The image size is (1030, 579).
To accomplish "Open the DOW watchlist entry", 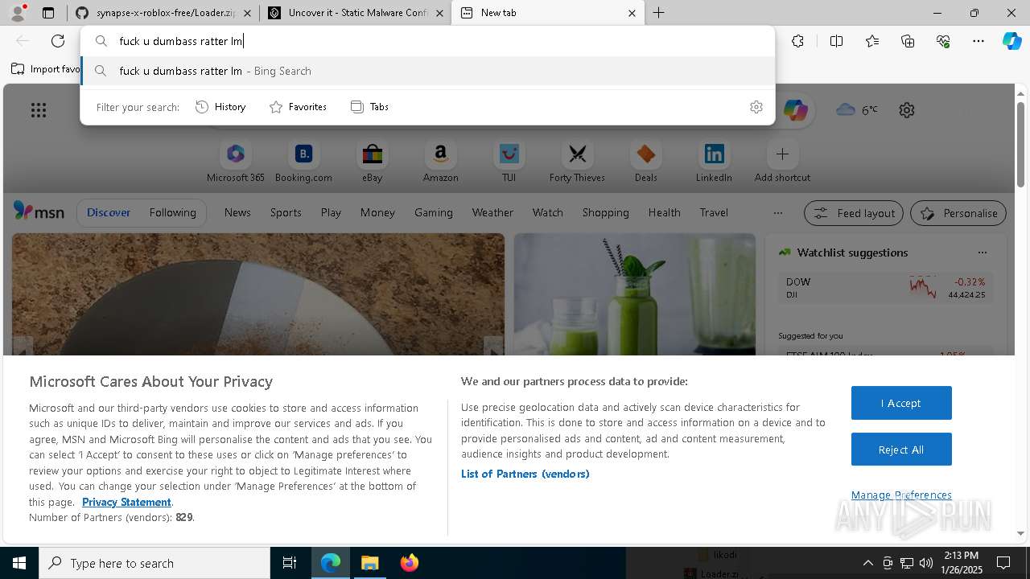I will click(885, 288).
